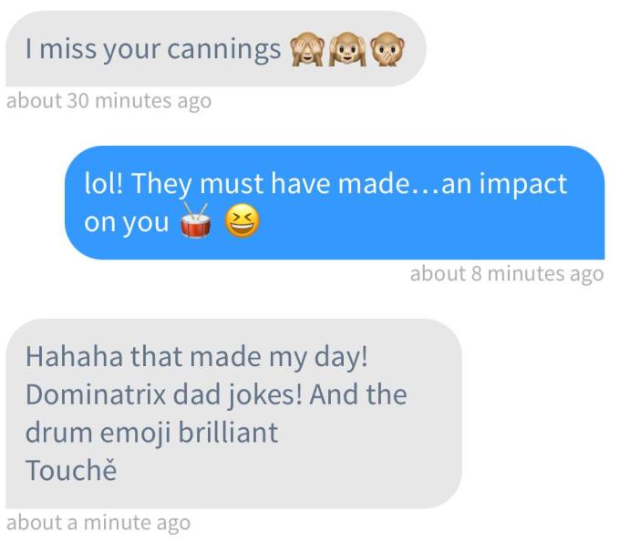Viewport: 620px width, 541px height.
Task: Select the "I miss your cannings" message bubble
Action: tap(216, 48)
